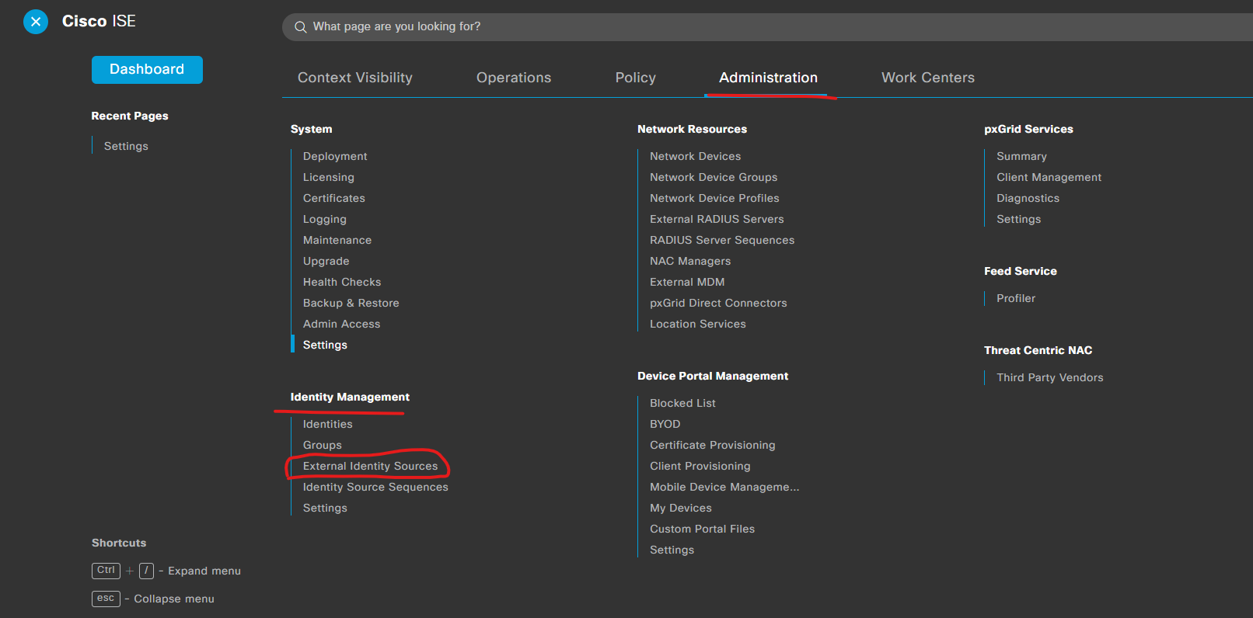Open Client Provisioning page
Screen dimensions: 1253x618
700,466
